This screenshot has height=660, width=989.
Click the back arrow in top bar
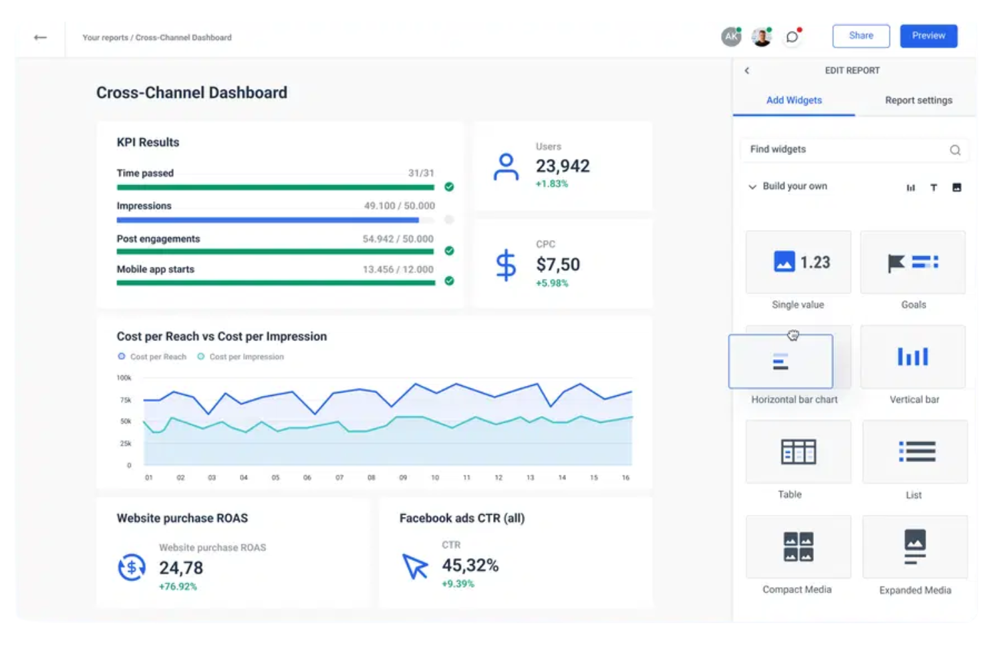pos(40,37)
